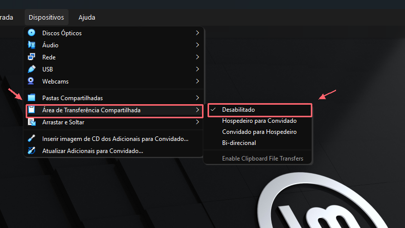Open the partially visible Entrada menu
405x228 pixels.
(x=7, y=17)
